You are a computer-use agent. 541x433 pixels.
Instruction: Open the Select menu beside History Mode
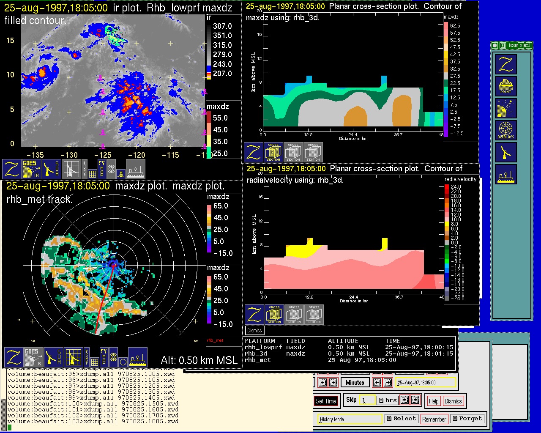click(401, 419)
